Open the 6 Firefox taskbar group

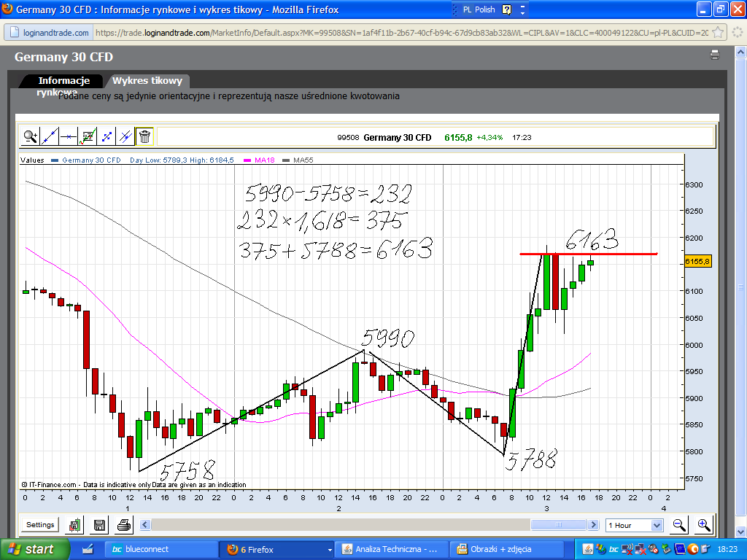(x=277, y=550)
